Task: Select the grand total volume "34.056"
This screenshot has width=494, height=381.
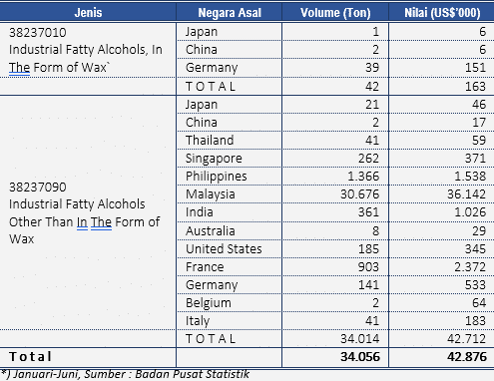Action: coord(360,357)
